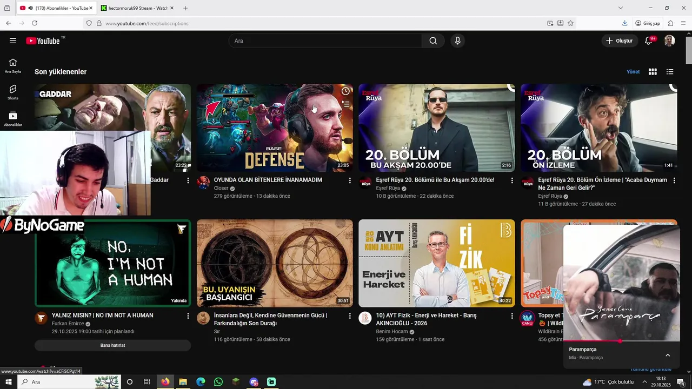Open a new browser tab
Image resolution: width=692 pixels, height=389 pixels.
[185, 8]
